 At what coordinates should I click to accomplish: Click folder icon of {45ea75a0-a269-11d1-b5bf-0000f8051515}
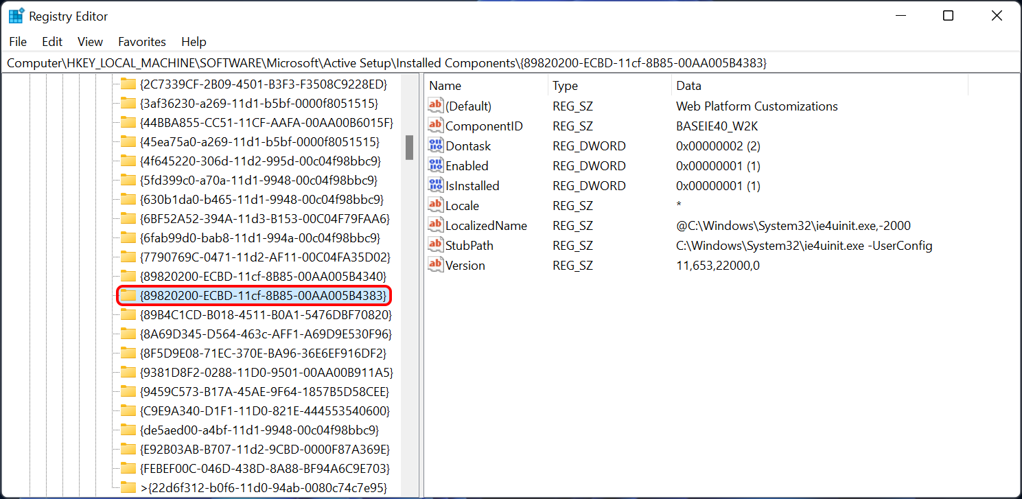click(x=128, y=142)
